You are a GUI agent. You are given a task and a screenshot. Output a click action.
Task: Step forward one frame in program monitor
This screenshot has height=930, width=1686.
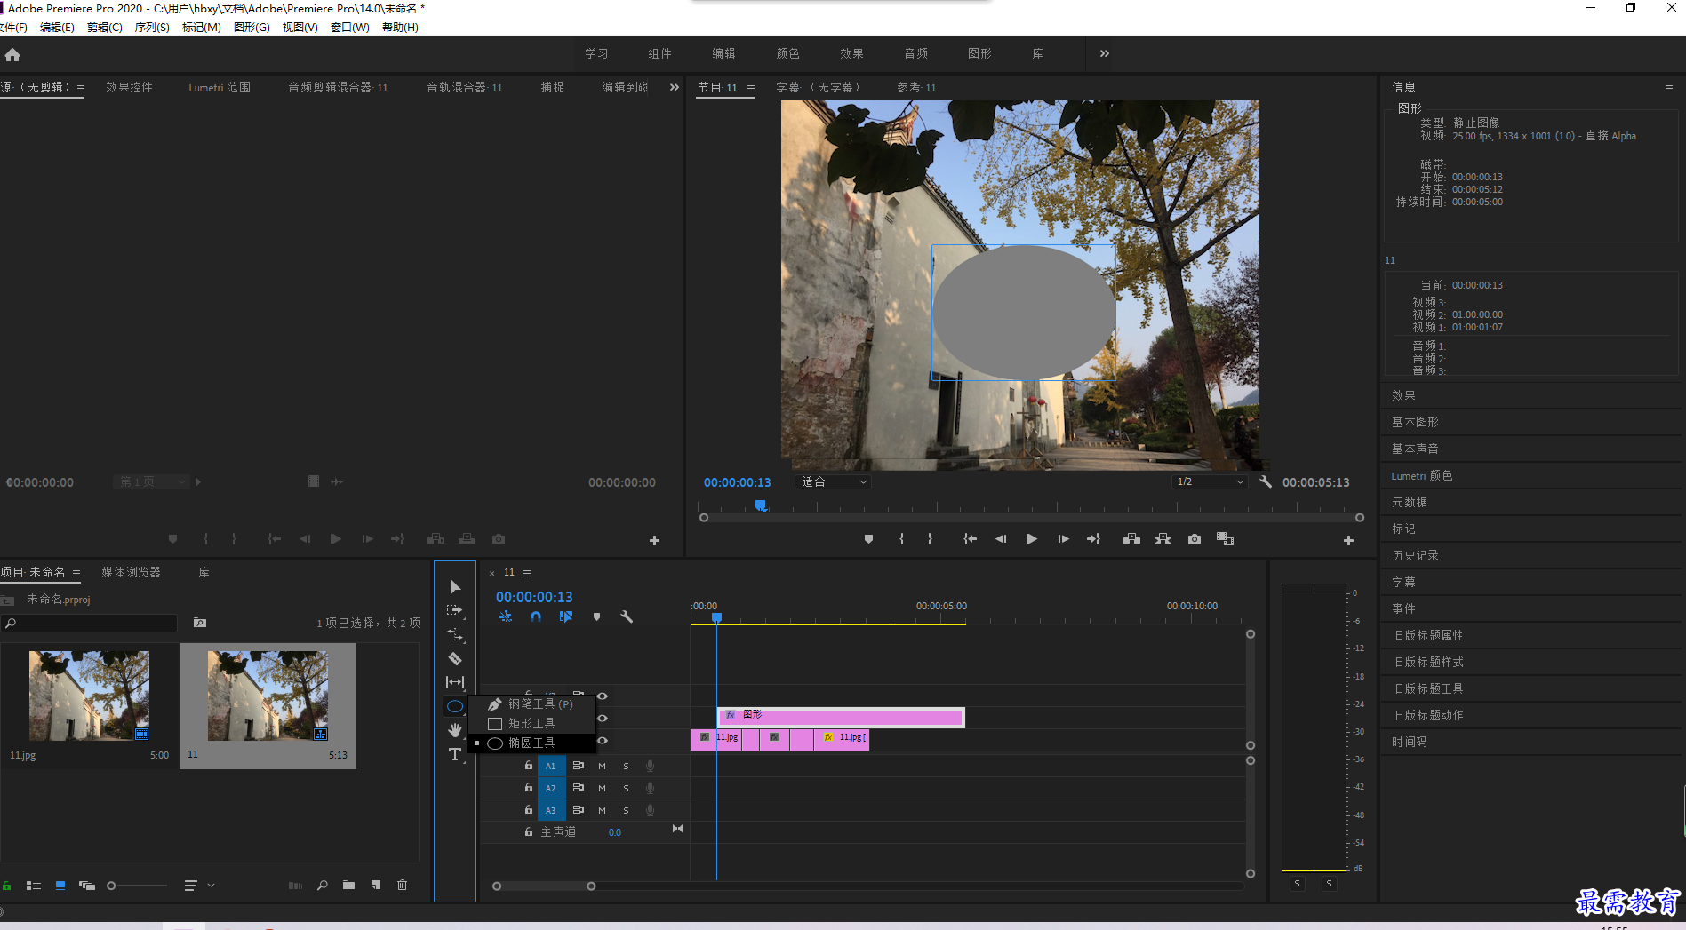[x=1063, y=539]
